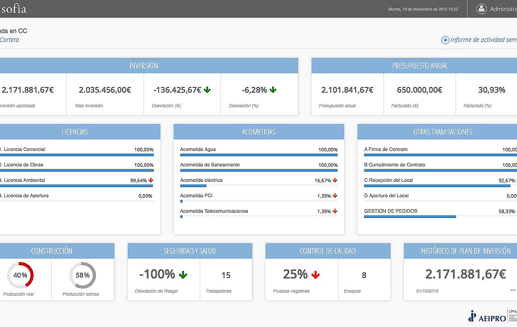Open the Cartera link
Image resolution: width=517 pixels, height=327 pixels.
(x=9, y=40)
